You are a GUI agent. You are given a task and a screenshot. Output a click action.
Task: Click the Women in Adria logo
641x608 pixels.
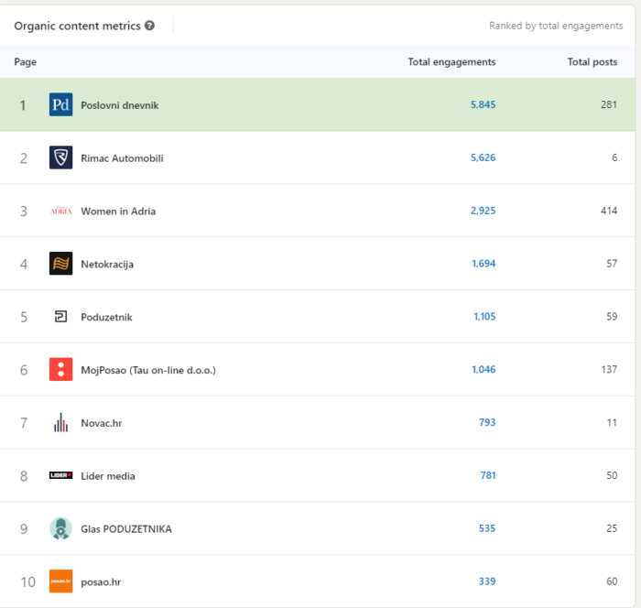(x=60, y=211)
